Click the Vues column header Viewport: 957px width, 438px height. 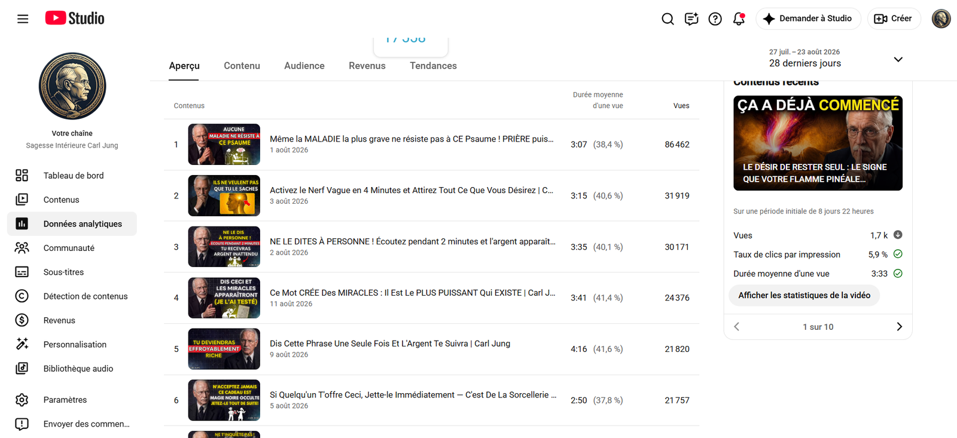pos(681,106)
